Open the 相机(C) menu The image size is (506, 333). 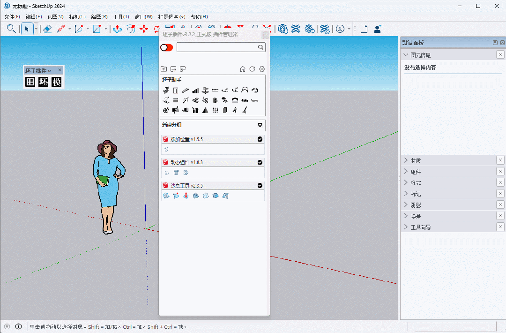pyautogui.click(x=77, y=17)
